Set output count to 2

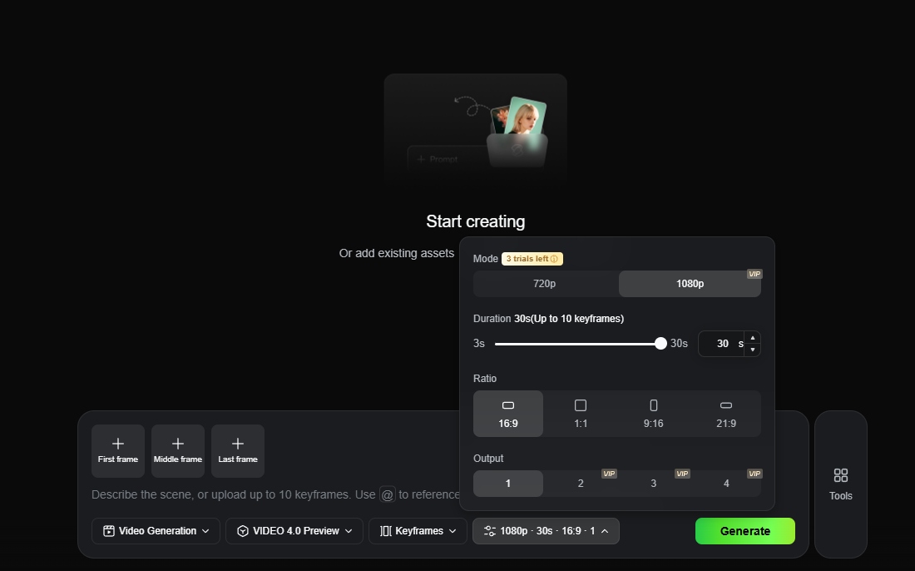[581, 484]
